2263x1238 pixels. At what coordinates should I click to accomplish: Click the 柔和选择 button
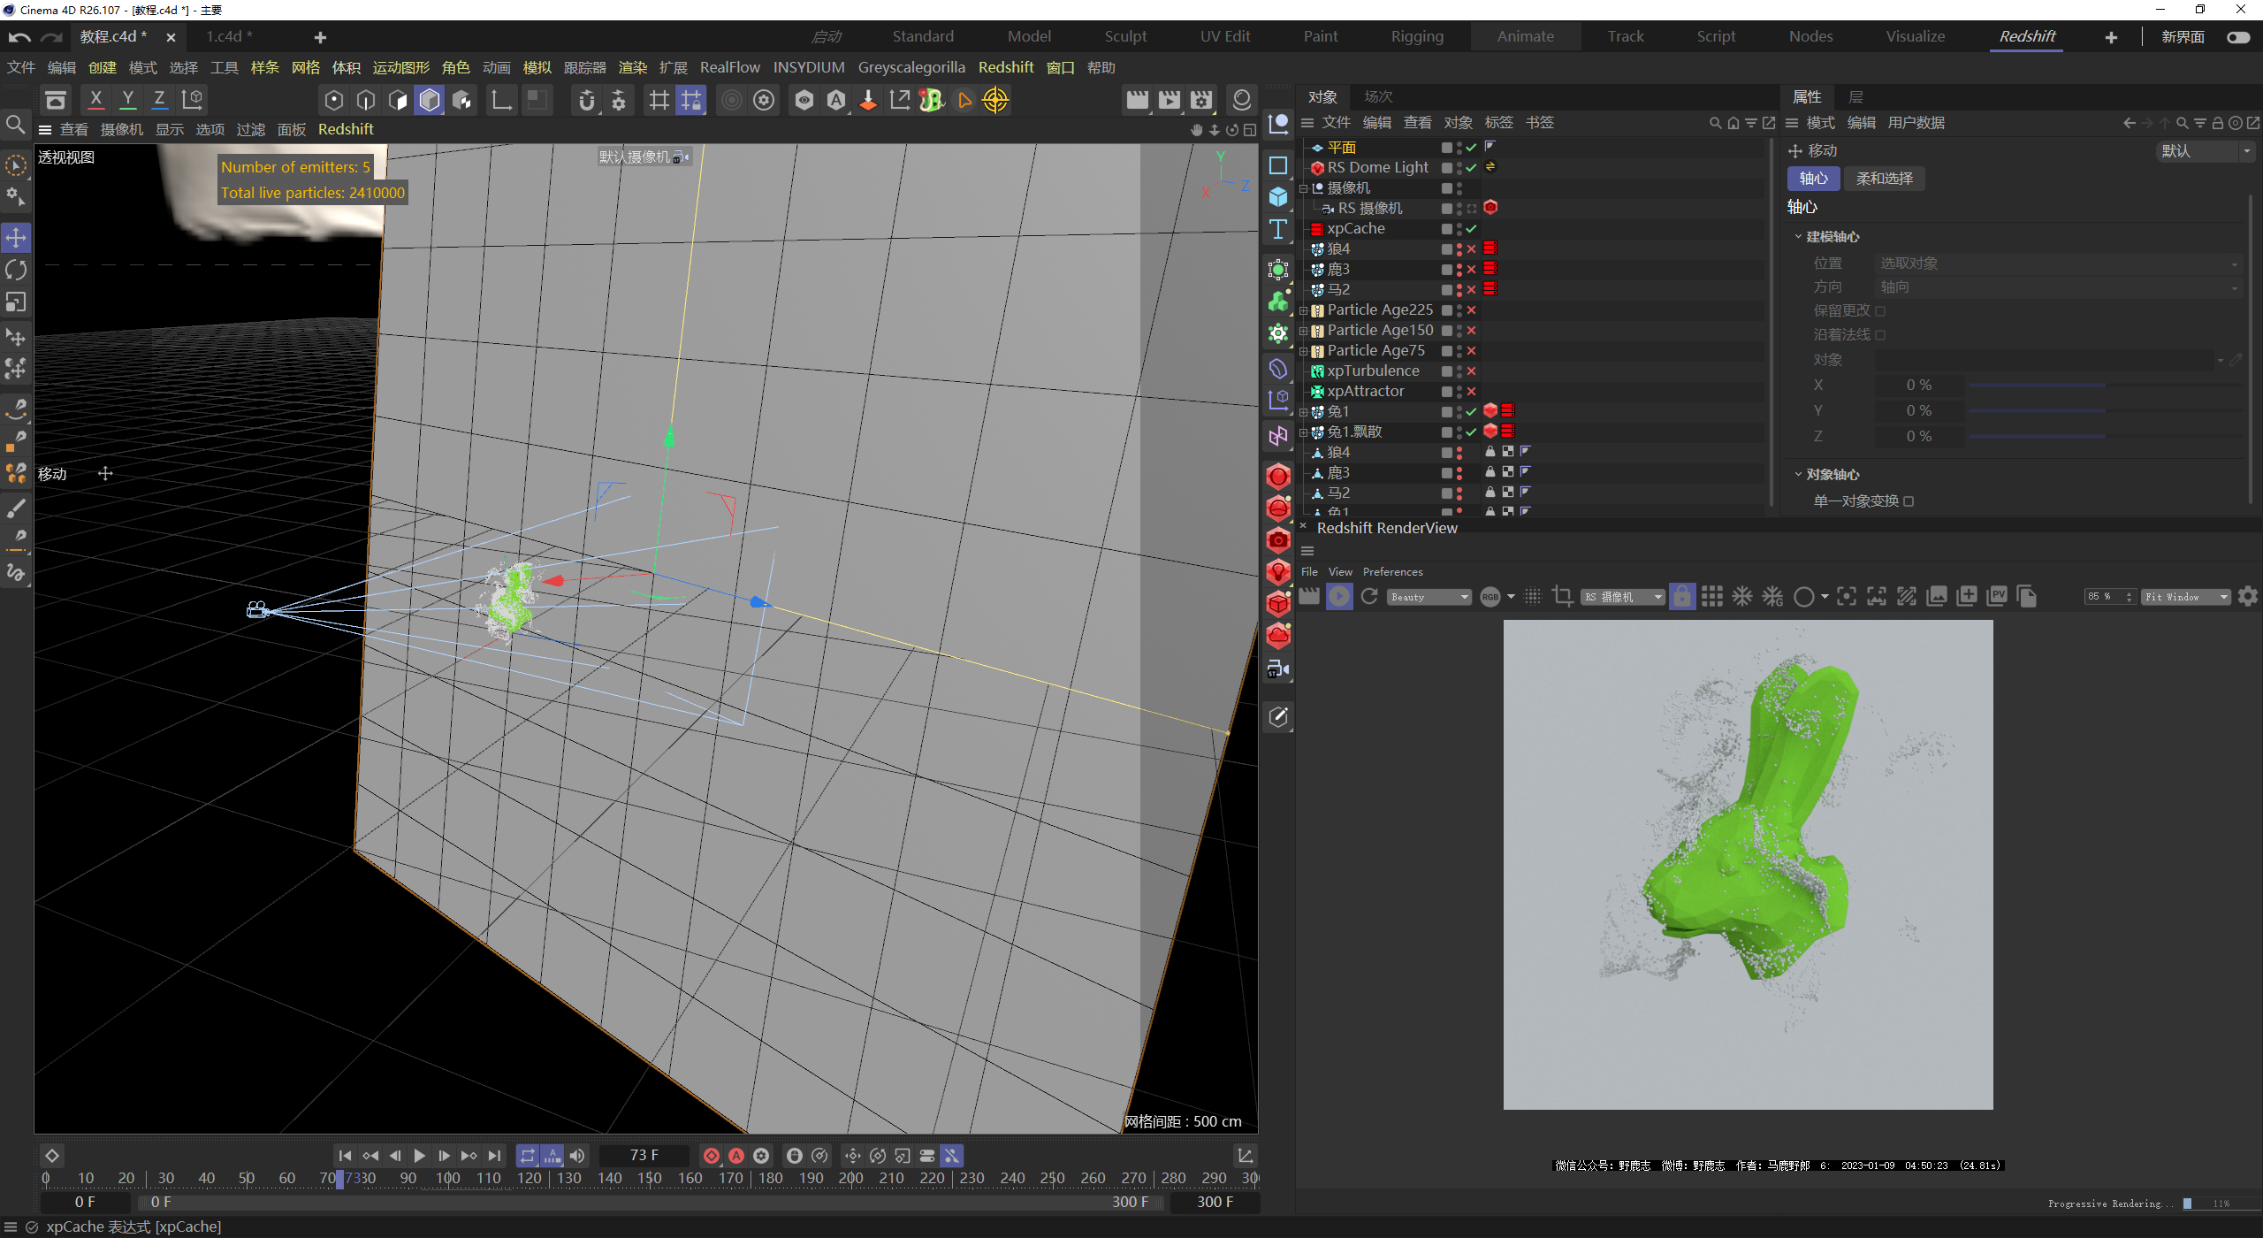pyautogui.click(x=1884, y=179)
